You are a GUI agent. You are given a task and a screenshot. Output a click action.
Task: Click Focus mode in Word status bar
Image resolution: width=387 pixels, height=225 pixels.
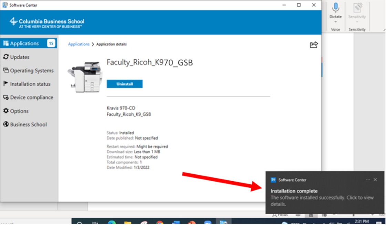pos(280,215)
